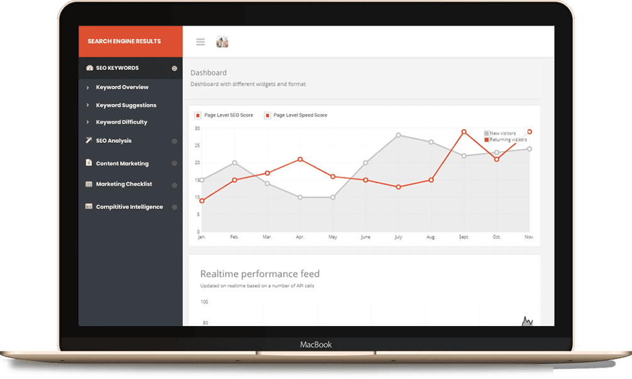Toggle the Page Level SEO Score legend

(224, 115)
